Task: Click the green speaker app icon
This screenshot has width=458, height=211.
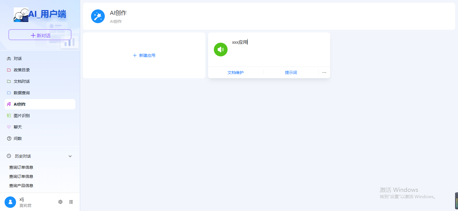Action: click(x=220, y=50)
